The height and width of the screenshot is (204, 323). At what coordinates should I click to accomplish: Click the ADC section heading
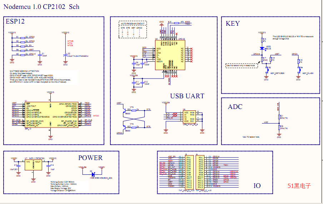[235, 107]
